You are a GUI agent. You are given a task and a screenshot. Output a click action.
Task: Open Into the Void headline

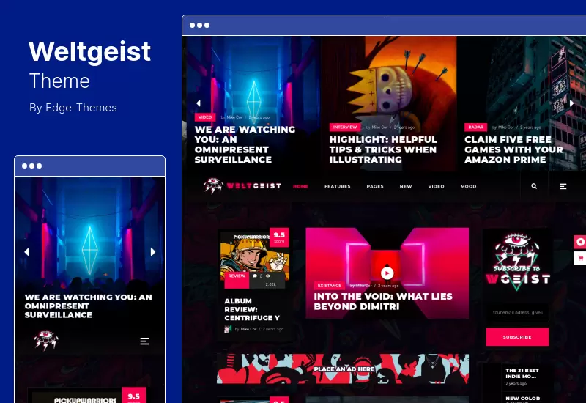tap(383, 301)
